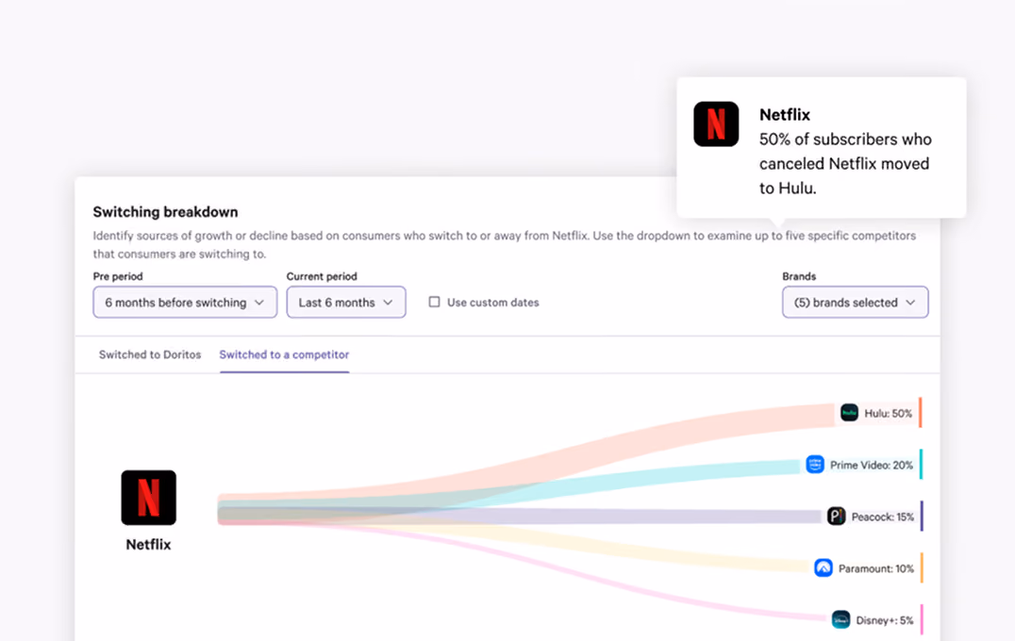Screen dimensions: 1015x641
Task: Click the Netflix title in the tooltip
Action: (785, 114)
